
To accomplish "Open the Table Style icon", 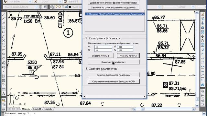I will click(x=65, y=2).
